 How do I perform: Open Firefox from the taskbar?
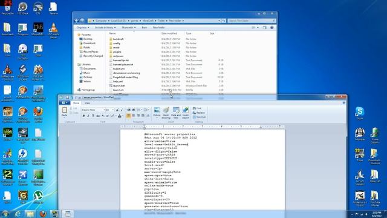point(43,214)
